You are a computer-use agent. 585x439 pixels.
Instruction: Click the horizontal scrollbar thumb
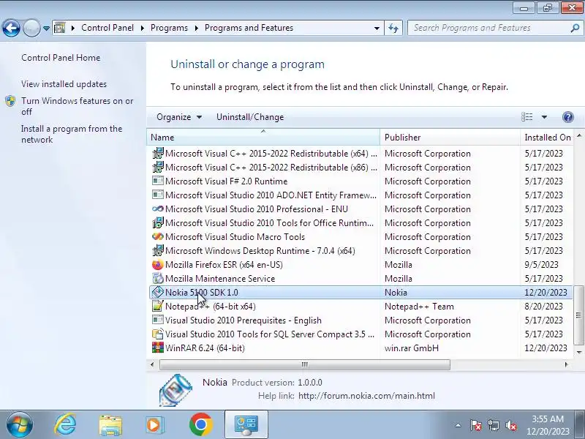pyautogui.click(x=305, y=364)
